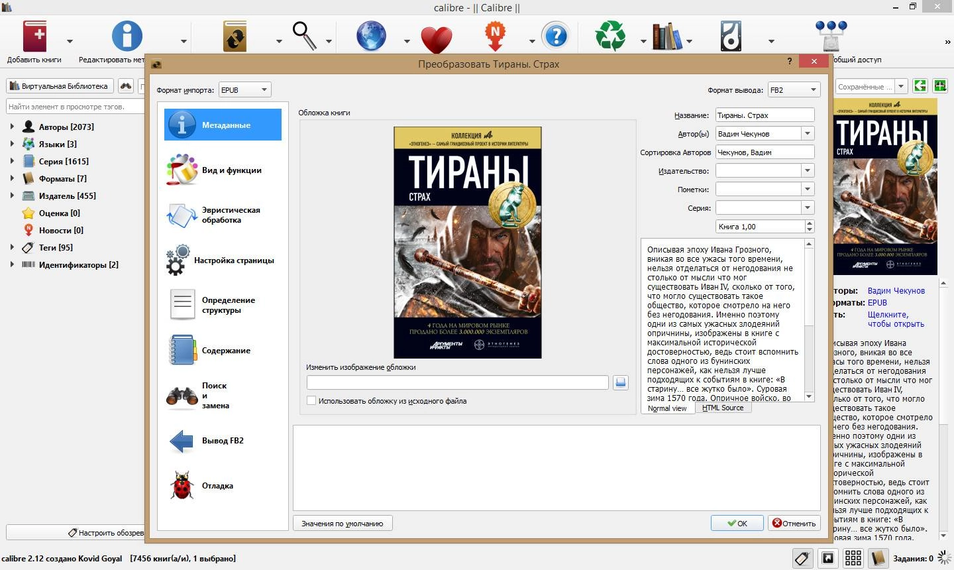
Task: Expand the Серия [1615] tree node
Action: 12,161
